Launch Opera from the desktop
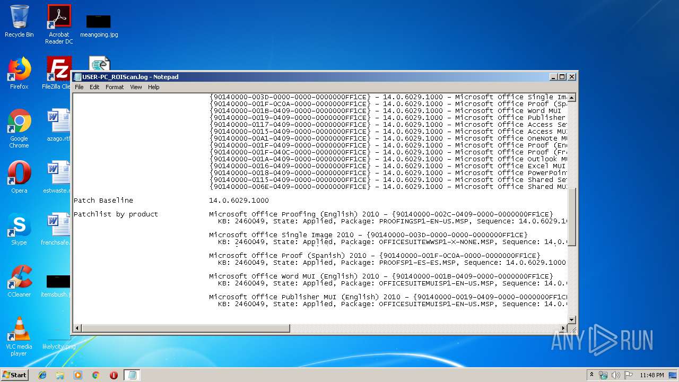Viewport: 679px width, 382px height. pos(19,177)
